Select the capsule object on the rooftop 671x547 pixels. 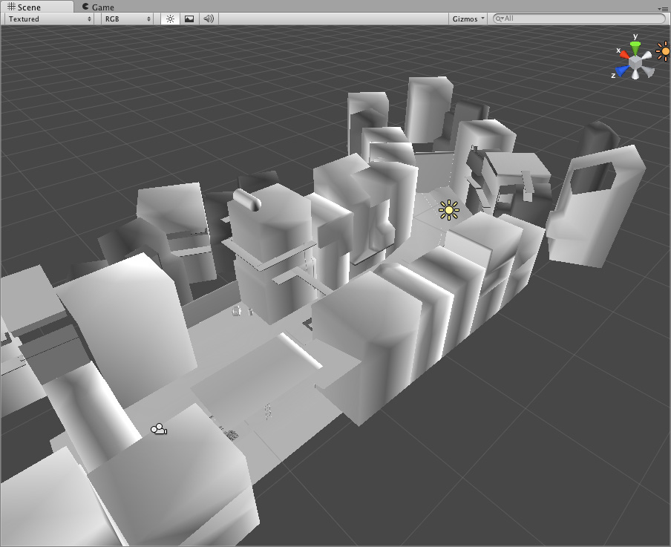(x=247, y=200)
